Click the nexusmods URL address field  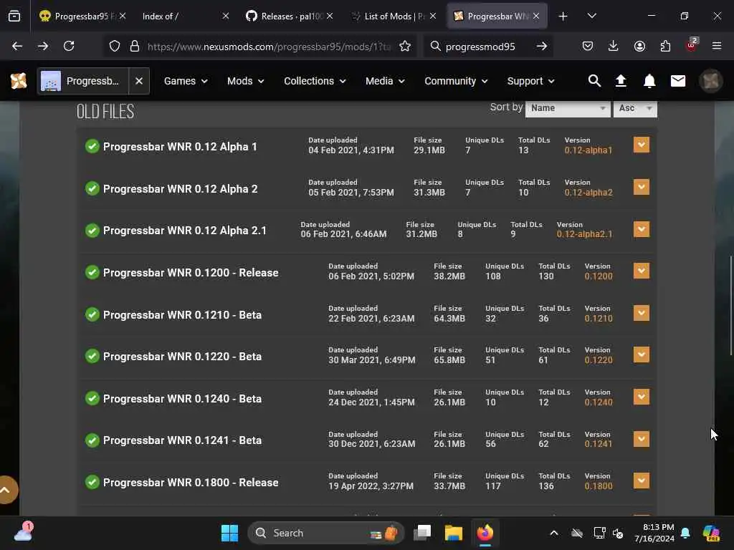(x=269, y=47)
